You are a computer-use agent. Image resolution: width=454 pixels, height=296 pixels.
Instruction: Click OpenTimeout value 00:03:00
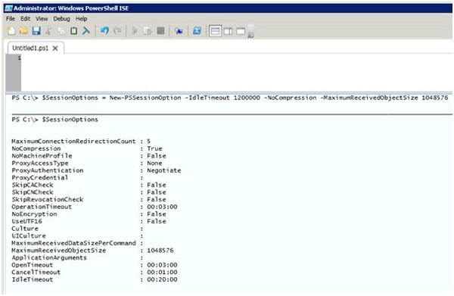(162, 265)
